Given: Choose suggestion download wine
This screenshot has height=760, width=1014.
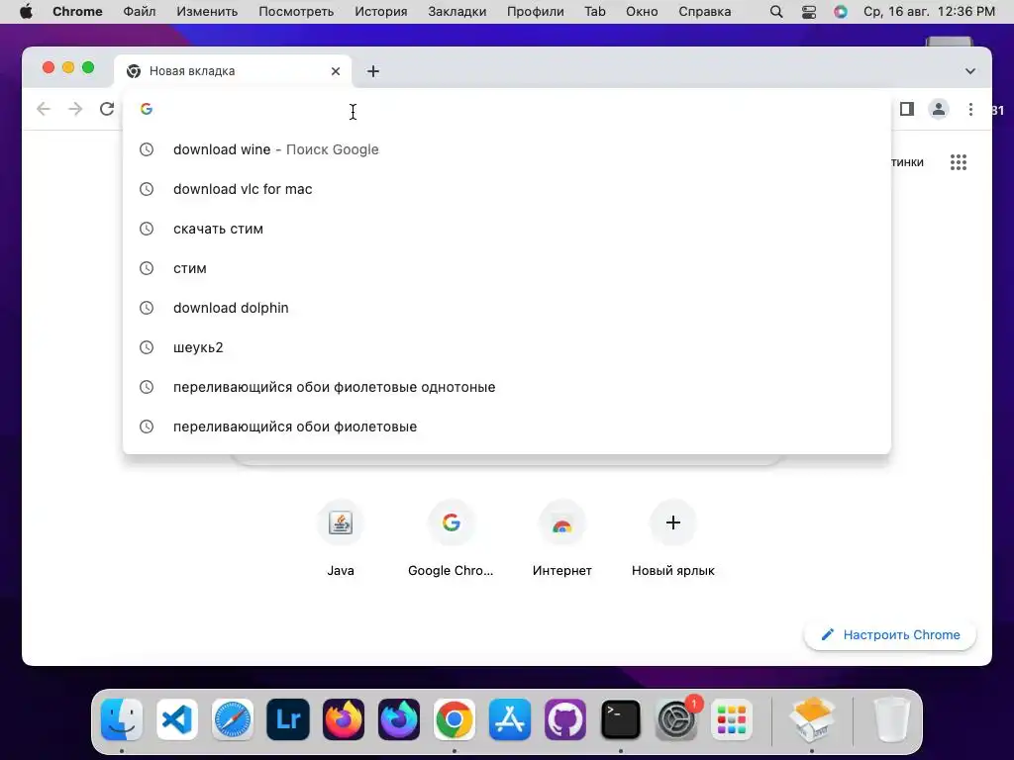Looking at the screenshot, I should (x=507, y=149).
